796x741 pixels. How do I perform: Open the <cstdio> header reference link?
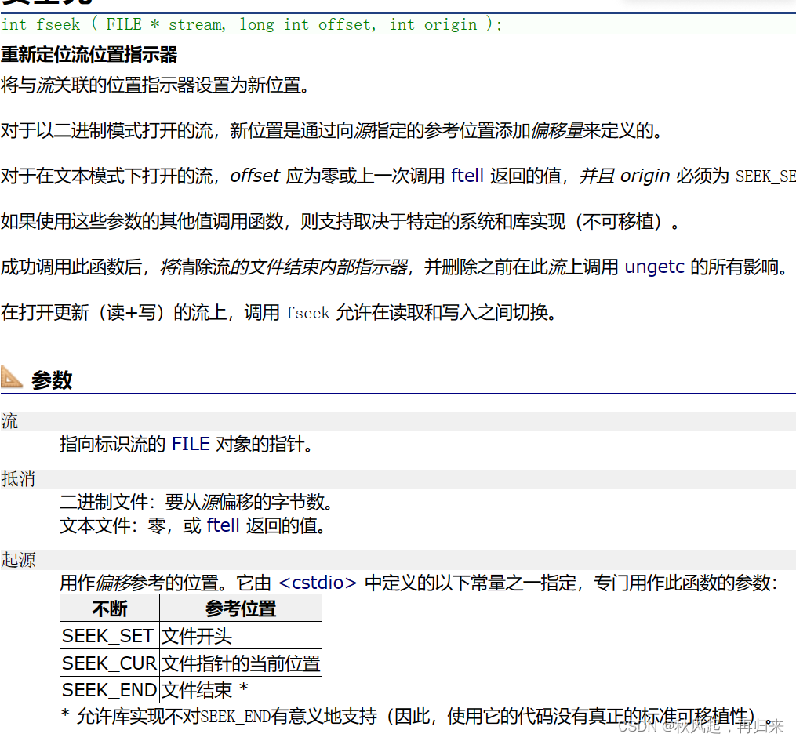316,581
